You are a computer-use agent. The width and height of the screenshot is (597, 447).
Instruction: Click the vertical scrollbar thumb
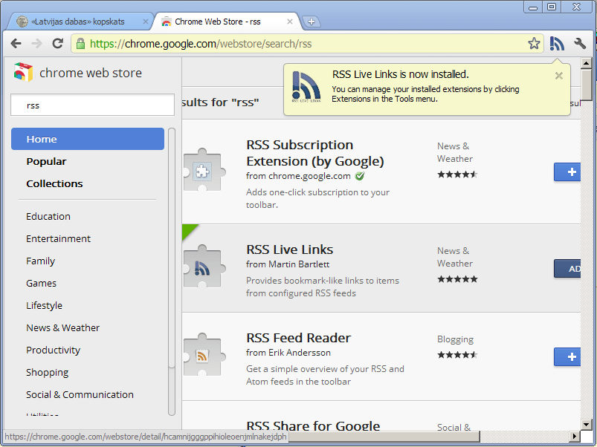pyautogui.click(x=587, y=85)
